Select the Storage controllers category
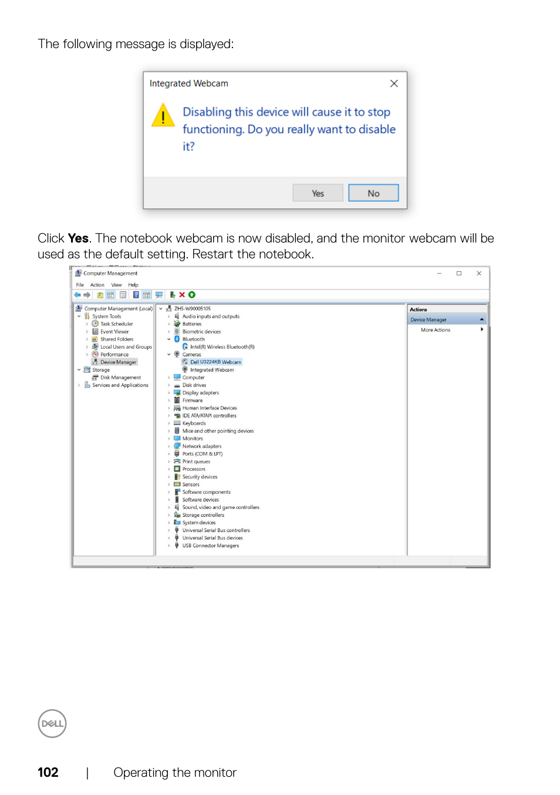Screen dimensions: 560x795 [203, 515]
